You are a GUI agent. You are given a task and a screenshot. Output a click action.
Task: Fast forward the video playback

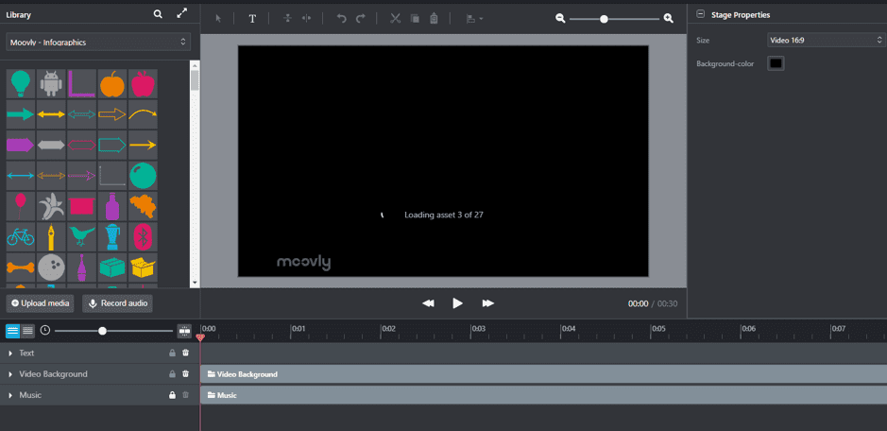[x=487, y=303]
